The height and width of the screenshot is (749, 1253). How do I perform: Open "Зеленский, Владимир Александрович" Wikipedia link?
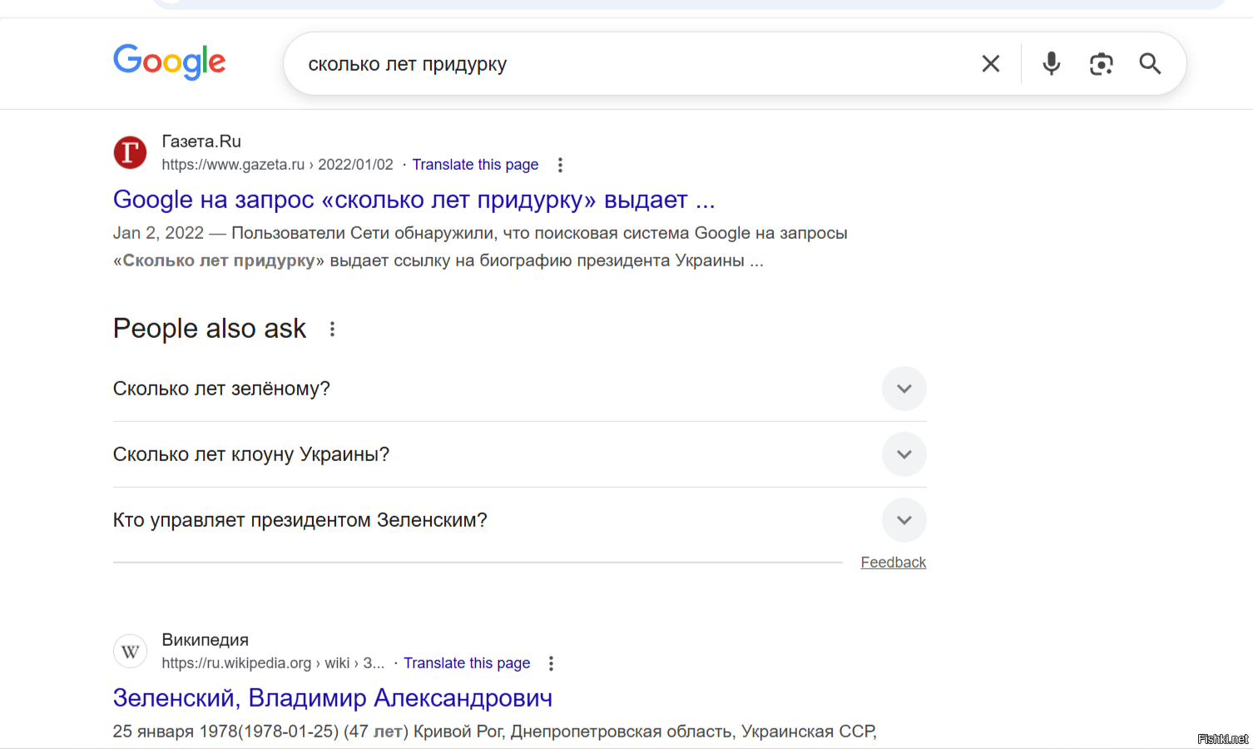pyautogui.click(x=332, y=697)
